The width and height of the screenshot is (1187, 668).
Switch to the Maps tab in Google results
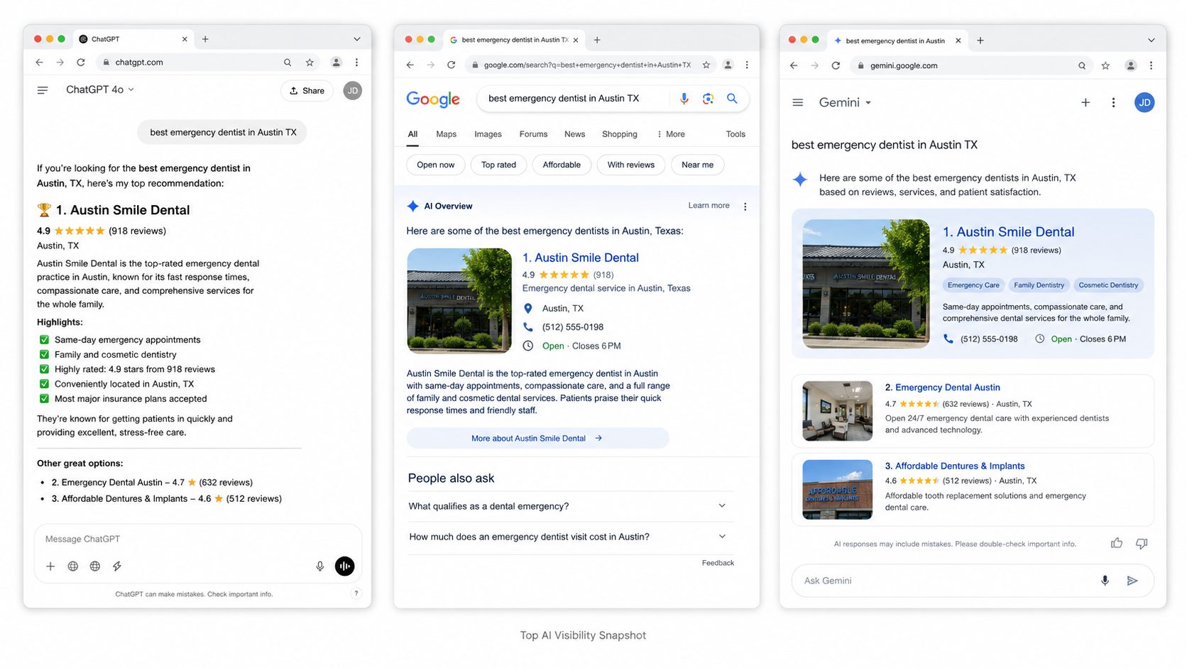[x=446, y=134]
